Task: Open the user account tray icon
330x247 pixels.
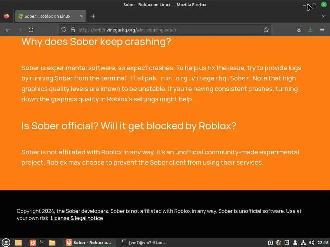Action: coord(295,242)
